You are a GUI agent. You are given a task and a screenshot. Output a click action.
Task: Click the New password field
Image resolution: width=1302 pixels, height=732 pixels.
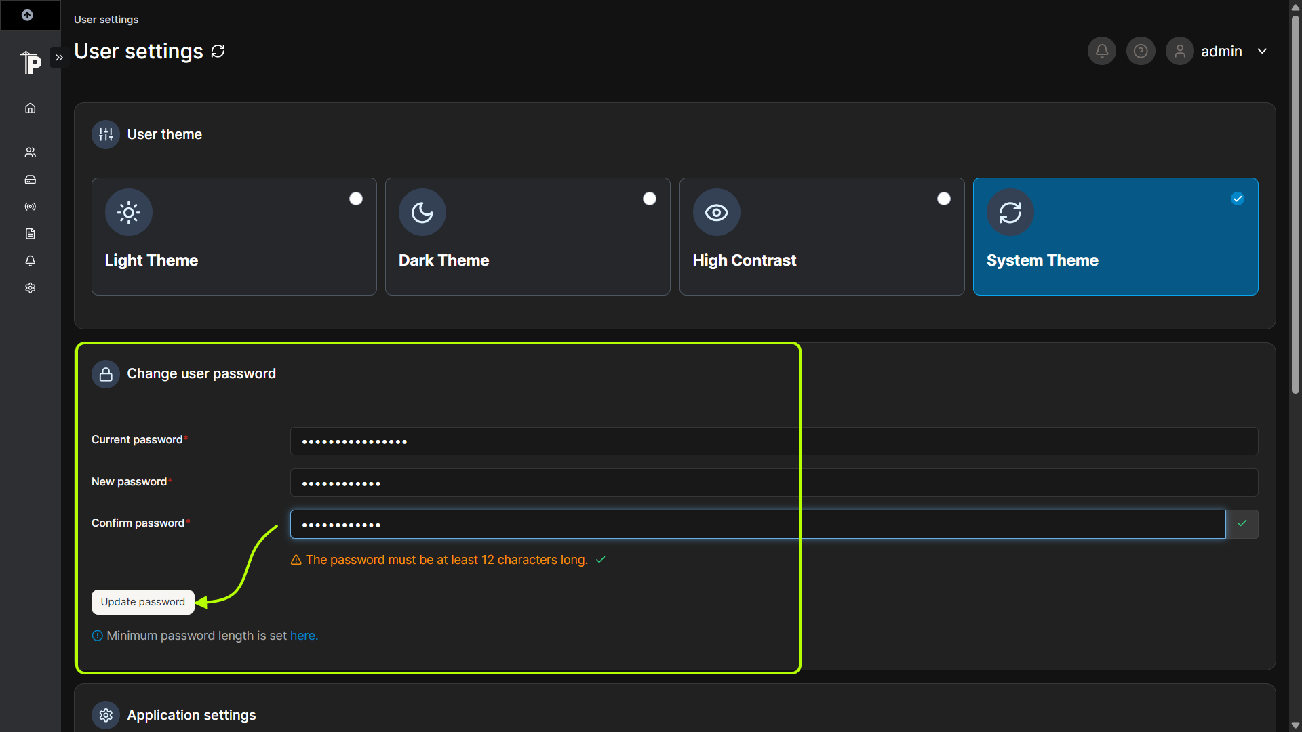[774, 483]
